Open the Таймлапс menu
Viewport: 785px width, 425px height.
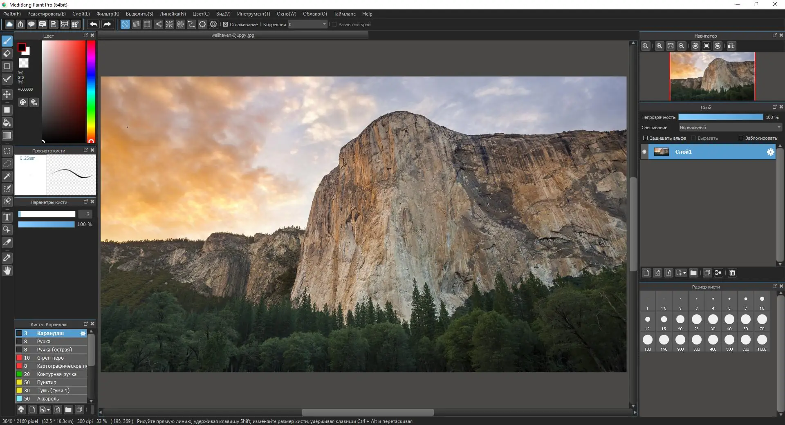pos(345,14)
